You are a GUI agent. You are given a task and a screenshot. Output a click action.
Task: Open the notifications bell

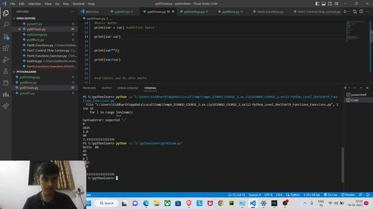(368, 194)
